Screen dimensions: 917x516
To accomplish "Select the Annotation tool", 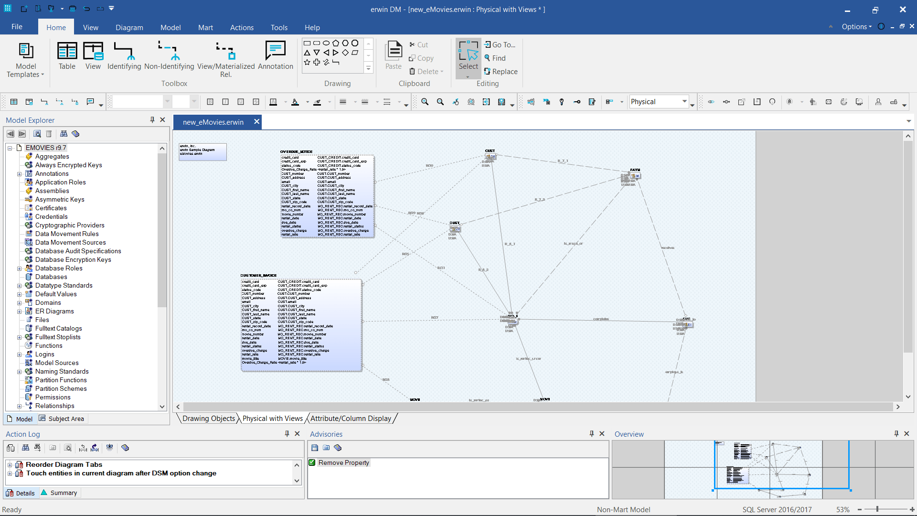I will tap(275, 55).
